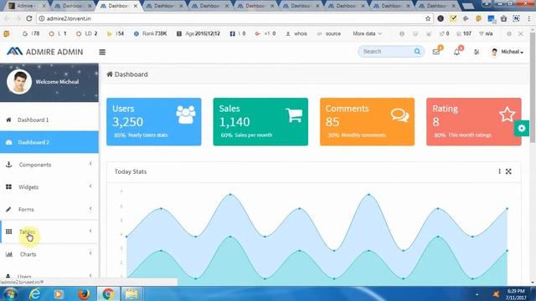The width and height of the screenshot is (536, 301).
Task: Expand the Widgets sidebar menu
Action: coord(49,186)
